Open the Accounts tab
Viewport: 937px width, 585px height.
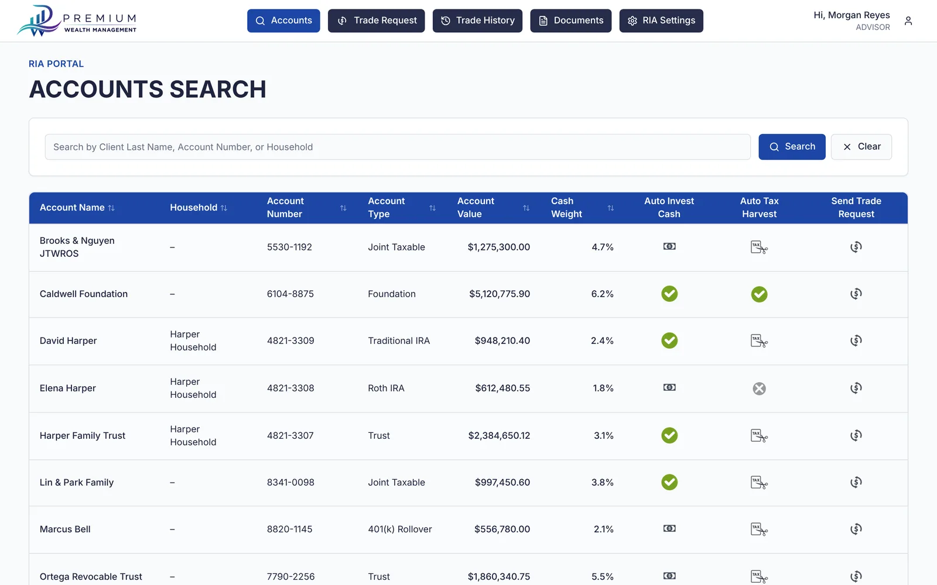coord(283,20)
